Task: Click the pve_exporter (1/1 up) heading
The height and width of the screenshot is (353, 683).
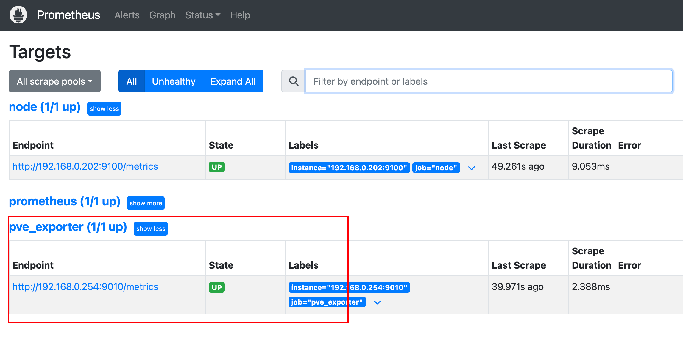Action: (68, 227)
